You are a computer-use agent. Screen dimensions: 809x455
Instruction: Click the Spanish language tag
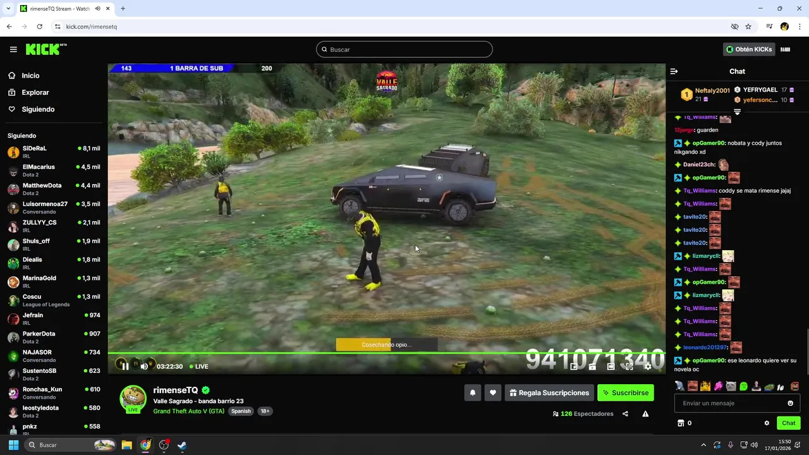(x=241, y=411)
